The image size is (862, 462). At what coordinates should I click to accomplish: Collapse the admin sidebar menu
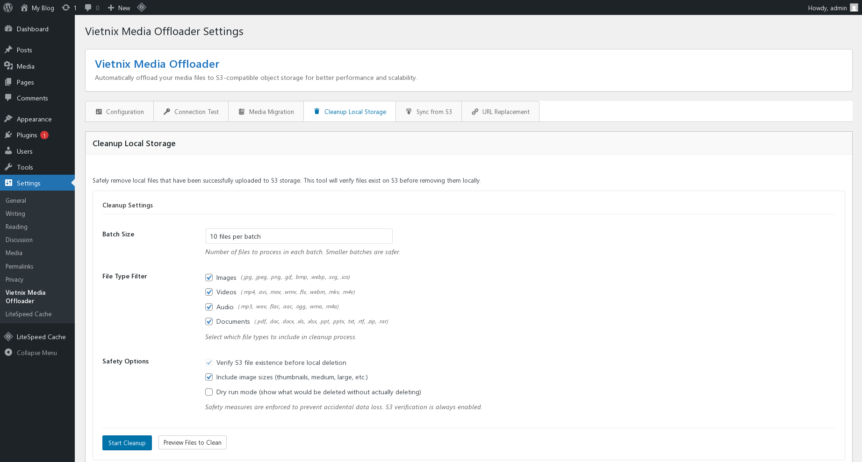[8, 353]
